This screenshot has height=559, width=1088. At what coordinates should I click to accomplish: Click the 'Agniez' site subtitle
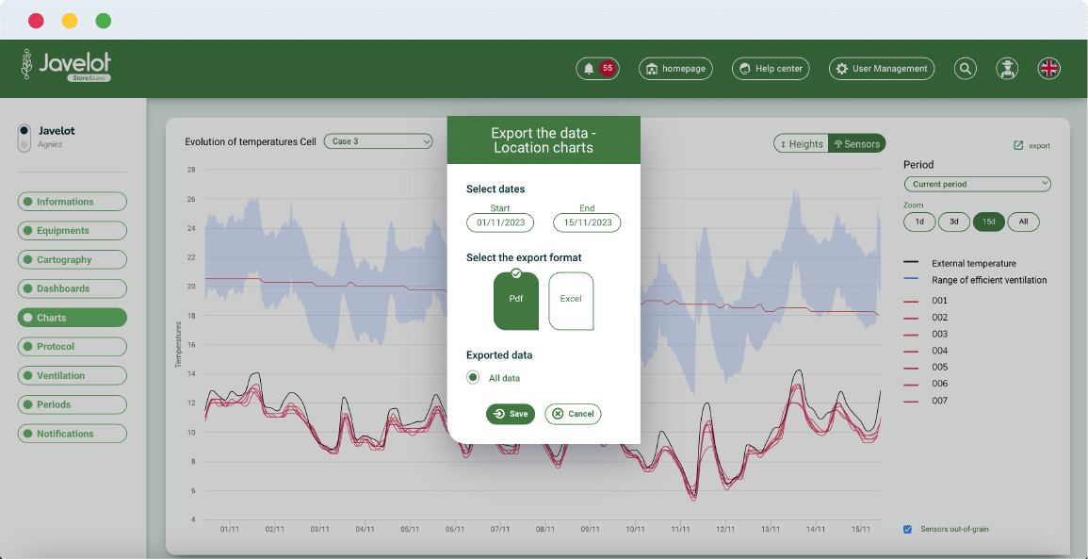(x=50, y=144)
